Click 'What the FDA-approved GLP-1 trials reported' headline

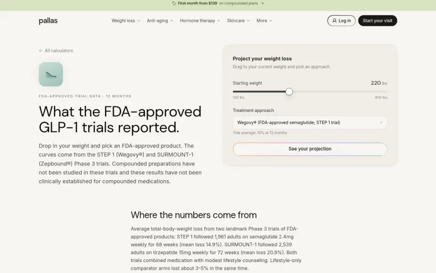click(x=120, y=120)
